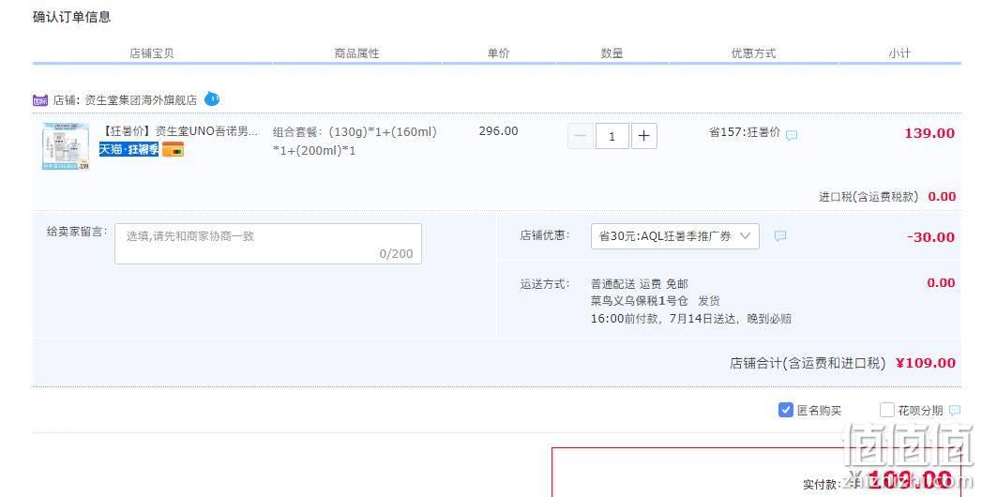Open the blue Wangwang chat icon beside store name
The width and height of the screenshot is (982, 497).
pyautogui.click(x=212, y=98)
